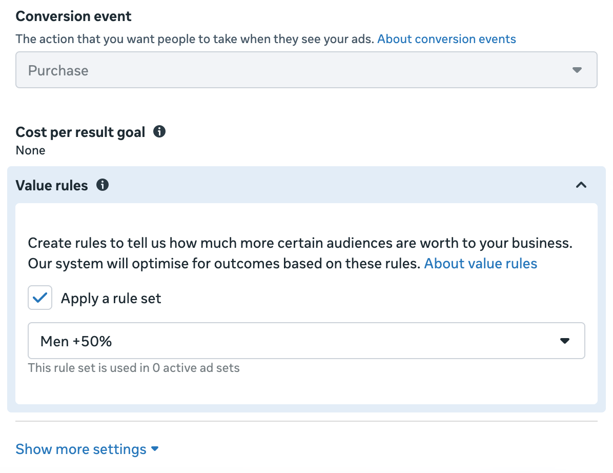
Task: Click the Purchase conversion event field text
Action: click(58, 70)
